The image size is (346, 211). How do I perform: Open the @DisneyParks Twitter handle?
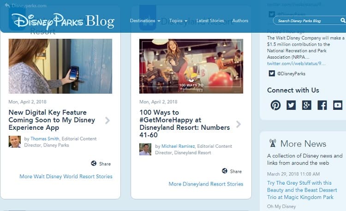(291, 73)
